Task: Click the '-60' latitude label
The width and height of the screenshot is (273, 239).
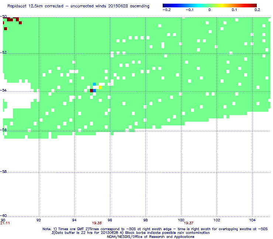Action: point(3,215)
